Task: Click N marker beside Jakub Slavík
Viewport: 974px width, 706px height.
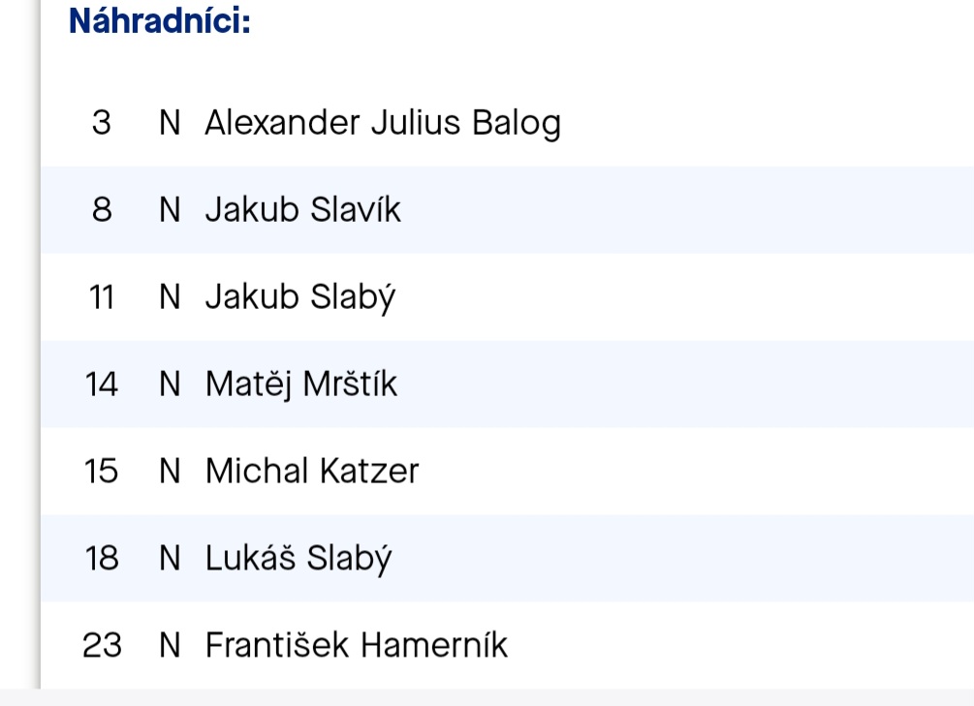Action: [170, 210]
